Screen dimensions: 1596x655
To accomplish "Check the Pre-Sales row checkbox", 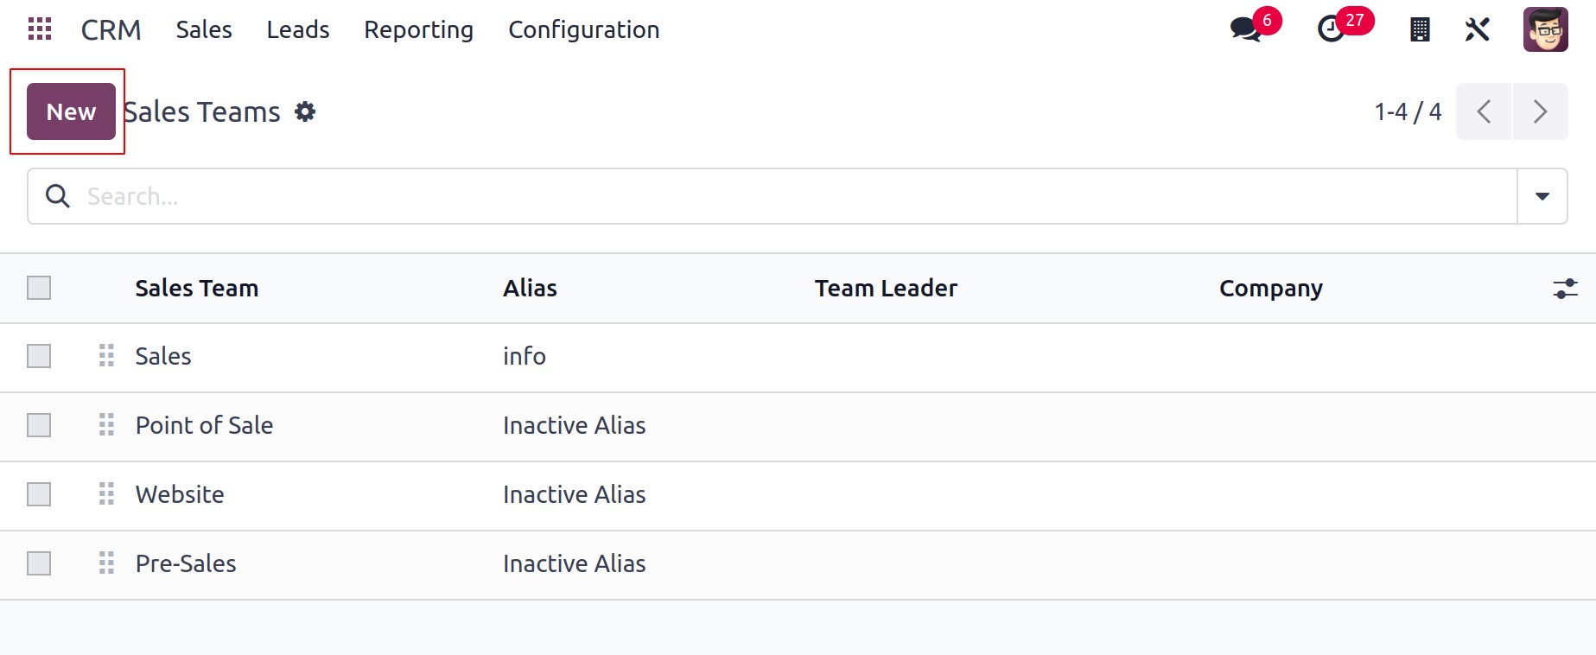I will point(39,563).
